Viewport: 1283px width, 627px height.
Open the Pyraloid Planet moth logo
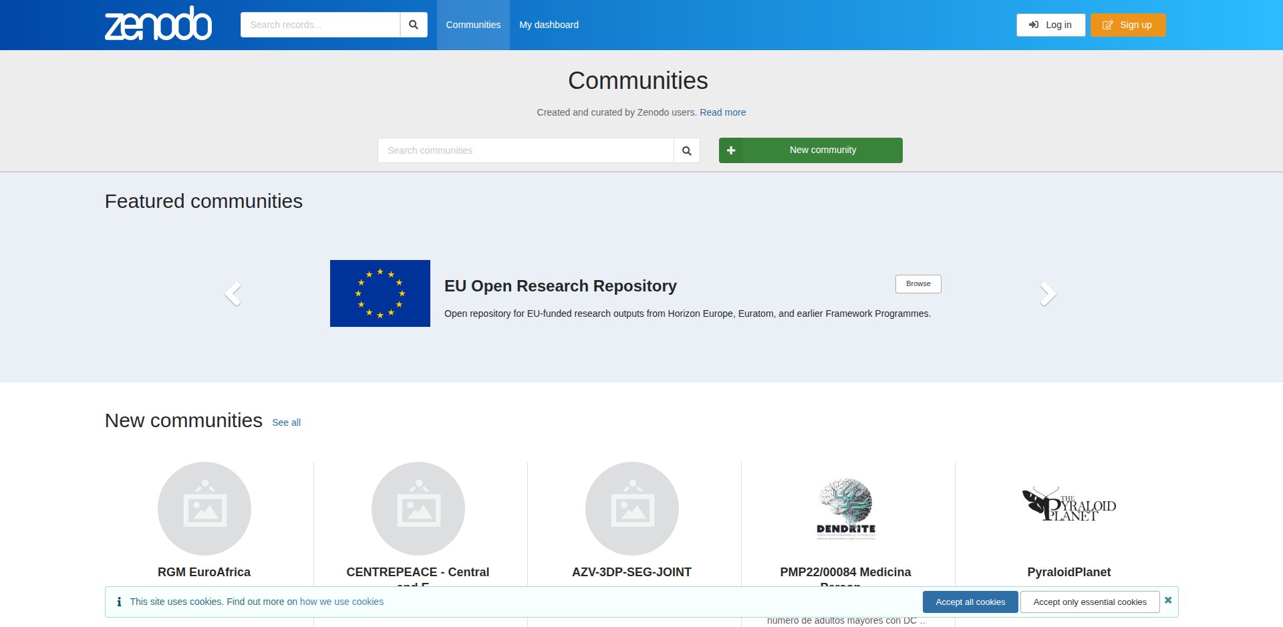click(x=1069, y=505)
